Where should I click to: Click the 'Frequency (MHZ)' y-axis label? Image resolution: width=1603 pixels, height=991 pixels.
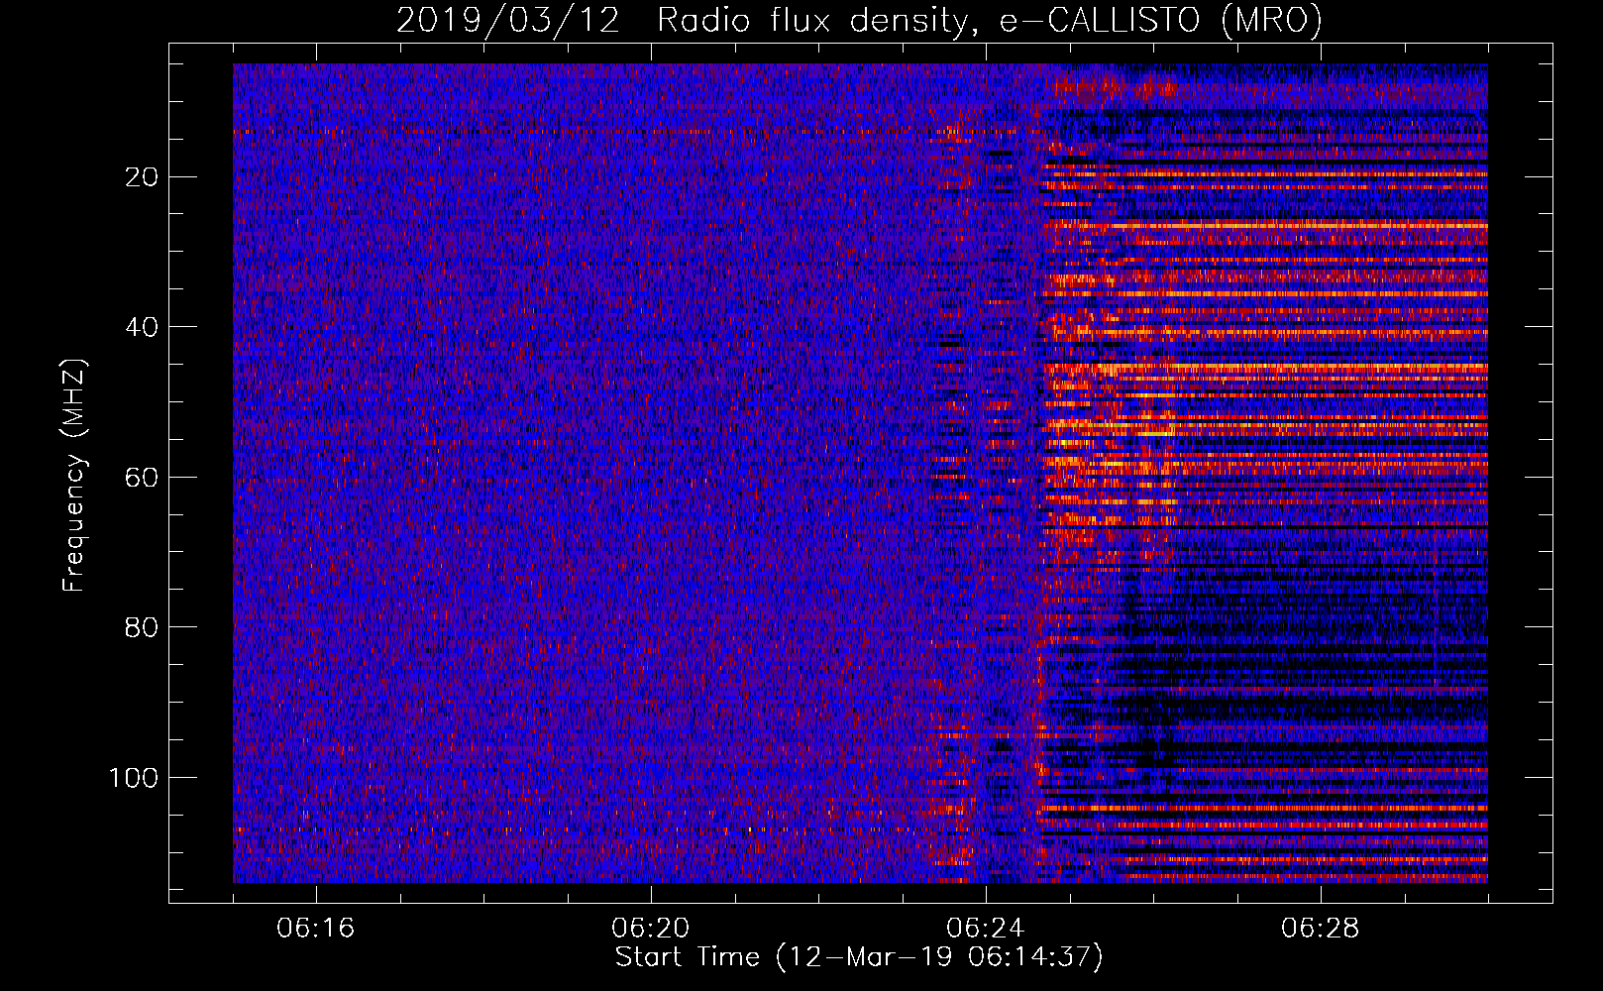point(75,475)
